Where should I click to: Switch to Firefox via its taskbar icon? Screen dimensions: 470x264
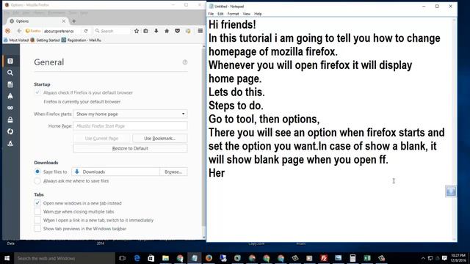pos(209,258)
